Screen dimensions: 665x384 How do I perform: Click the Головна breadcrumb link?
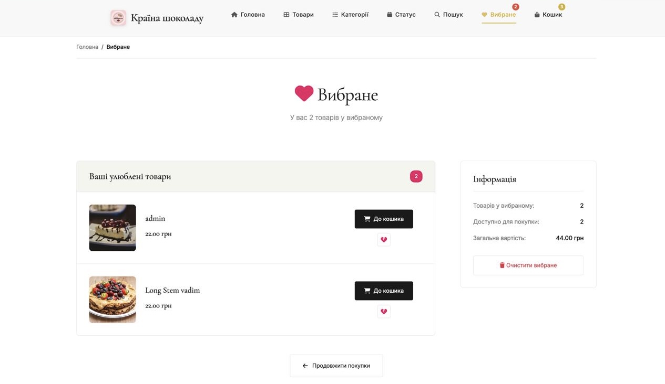[87, 47]
